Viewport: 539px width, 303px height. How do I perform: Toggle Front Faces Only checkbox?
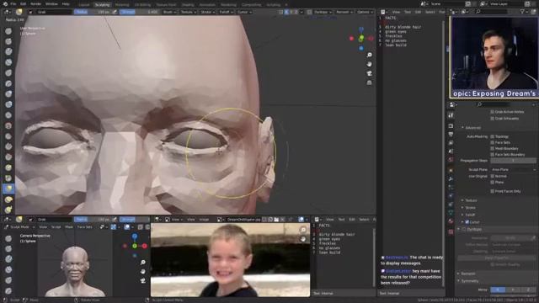coord(492,191)
